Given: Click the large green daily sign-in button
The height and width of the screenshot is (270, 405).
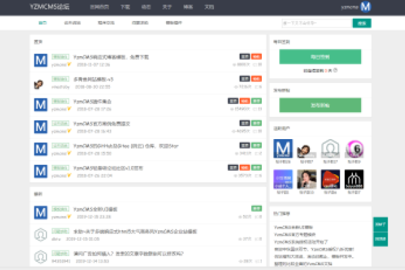Looking at the screenshot, I should pos(320,57).
